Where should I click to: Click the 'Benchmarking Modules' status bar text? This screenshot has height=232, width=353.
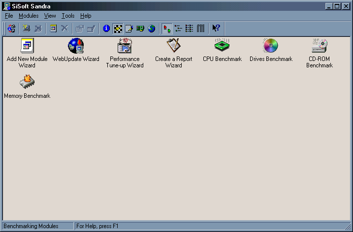31,226
